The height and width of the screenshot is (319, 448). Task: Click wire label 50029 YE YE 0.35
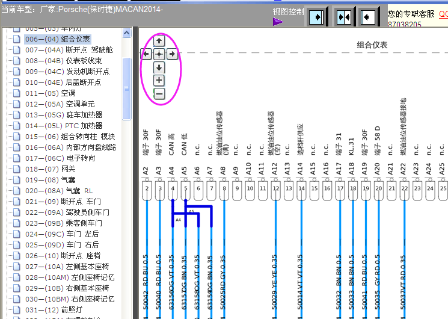coord(274,282)
